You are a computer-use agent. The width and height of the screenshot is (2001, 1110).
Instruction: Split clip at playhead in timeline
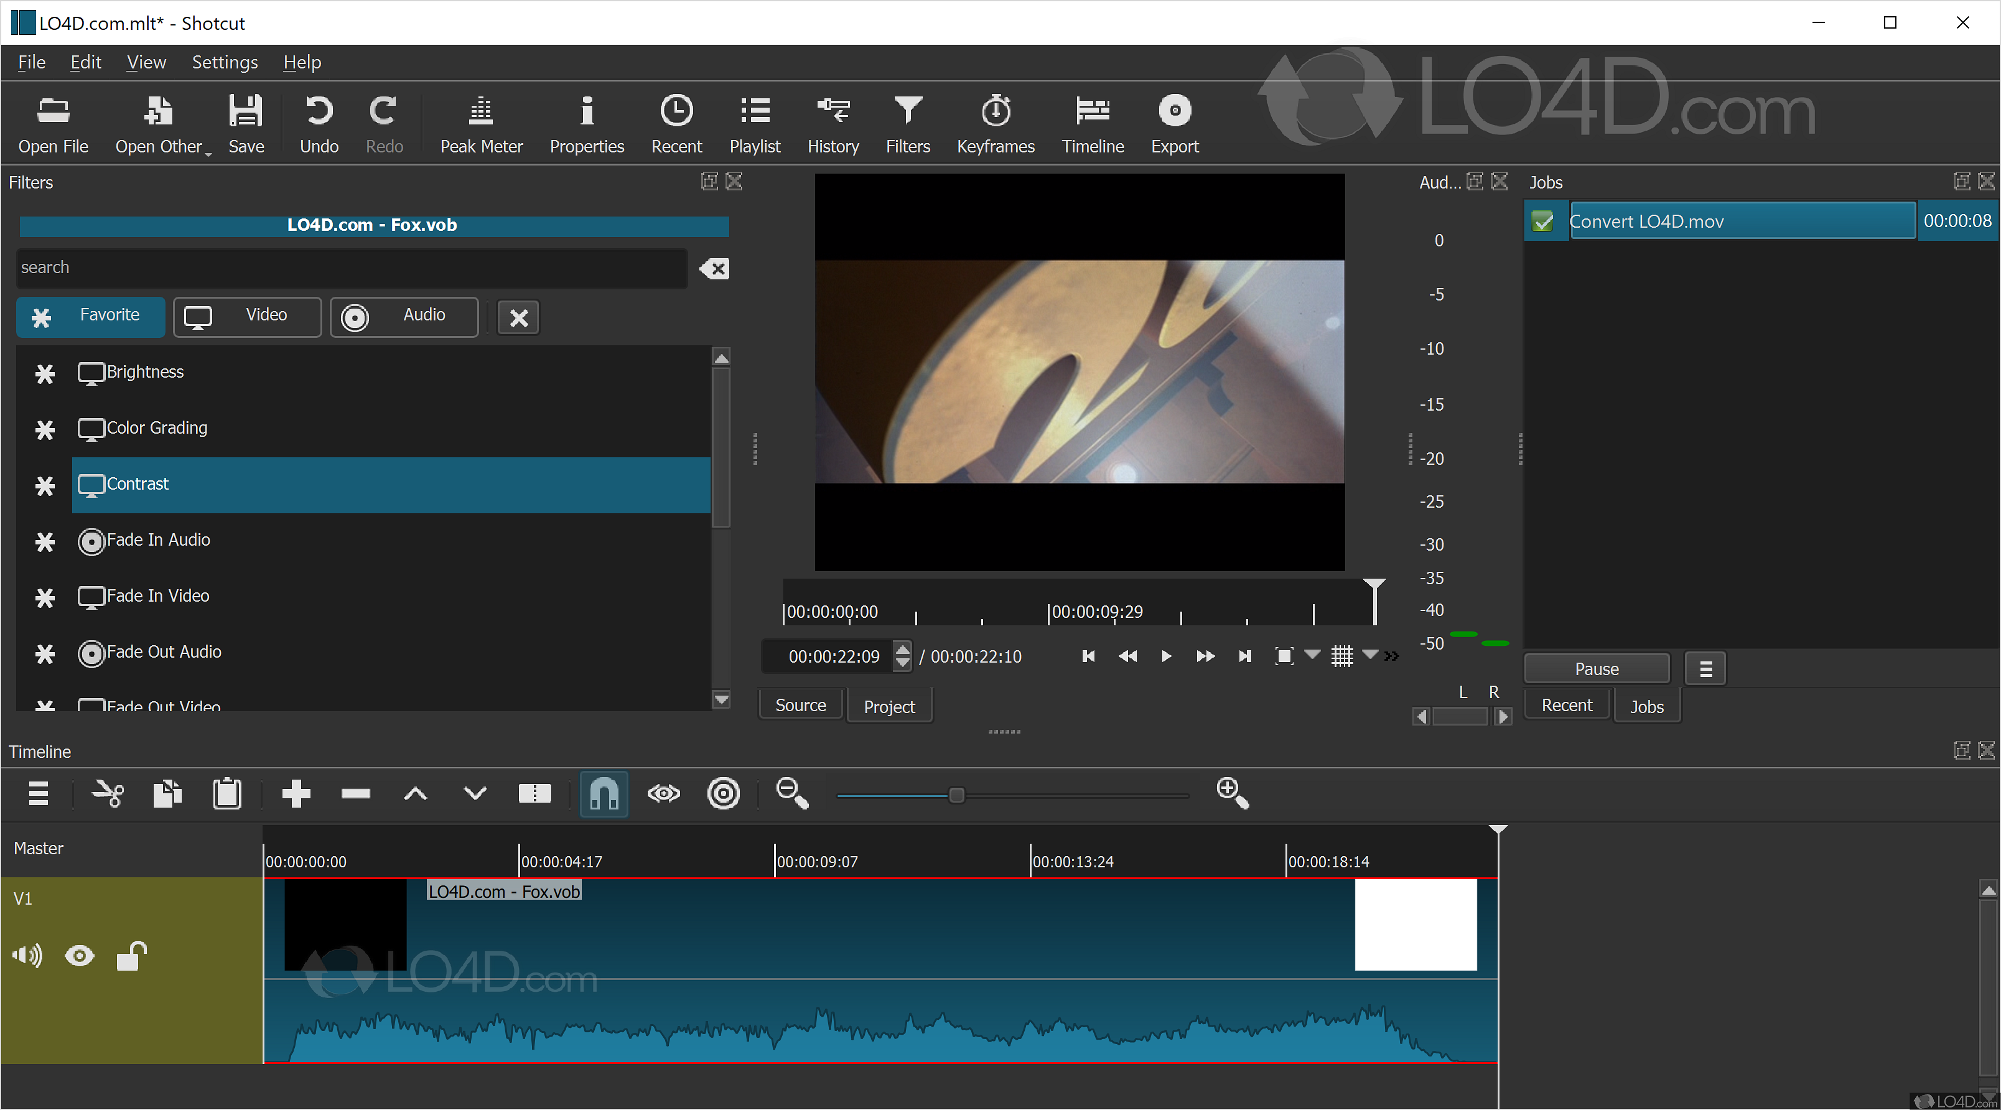point(534,793)
